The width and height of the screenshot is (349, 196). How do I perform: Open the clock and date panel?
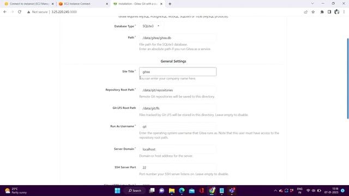click(x=331, y=191)
